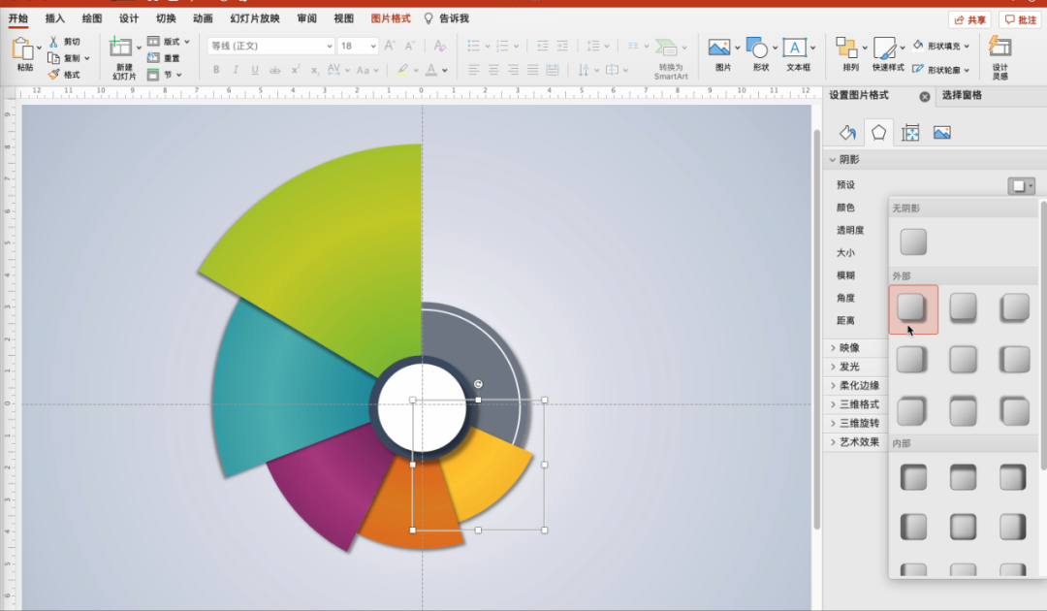Select the No Shadow (无阴影) preset
This screenshot has width=1047, height=611.
point(913,241)
